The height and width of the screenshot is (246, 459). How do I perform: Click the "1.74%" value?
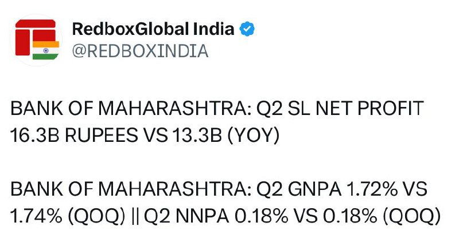tap(34, 216)
